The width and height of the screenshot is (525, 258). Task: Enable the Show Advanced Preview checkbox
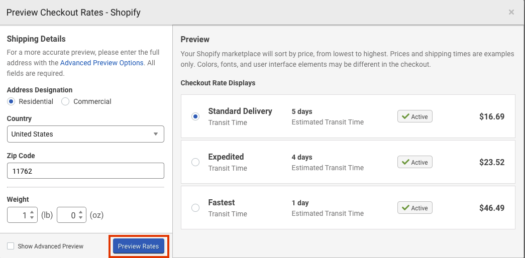[11, 246]
